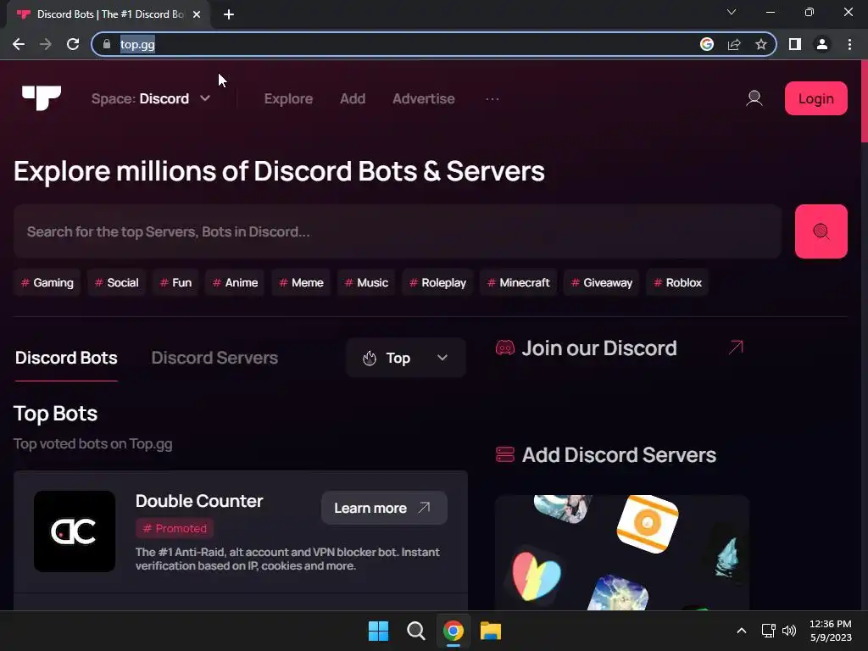
Task: Select the Minecraft tag
Action: (x=518, y=282)
